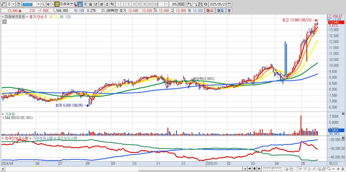The width and height of the screenshot is (346, 172).
Task: Select the 주 weekly period tab
Action: [85, 4]
